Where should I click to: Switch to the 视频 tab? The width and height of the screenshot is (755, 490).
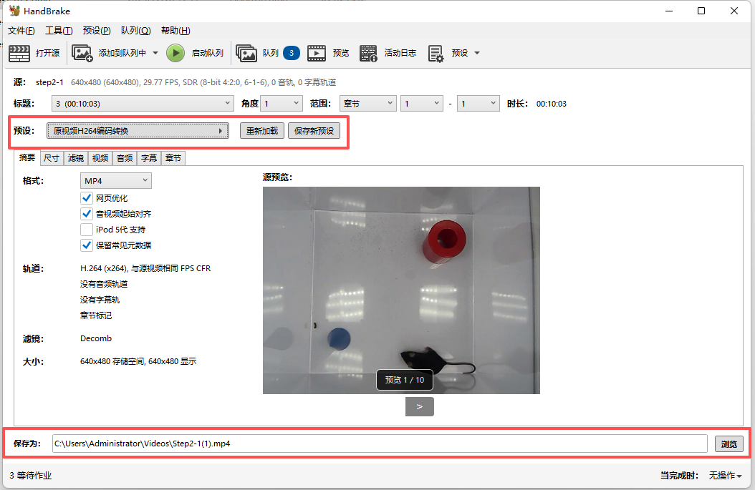[x=100, y=158]
